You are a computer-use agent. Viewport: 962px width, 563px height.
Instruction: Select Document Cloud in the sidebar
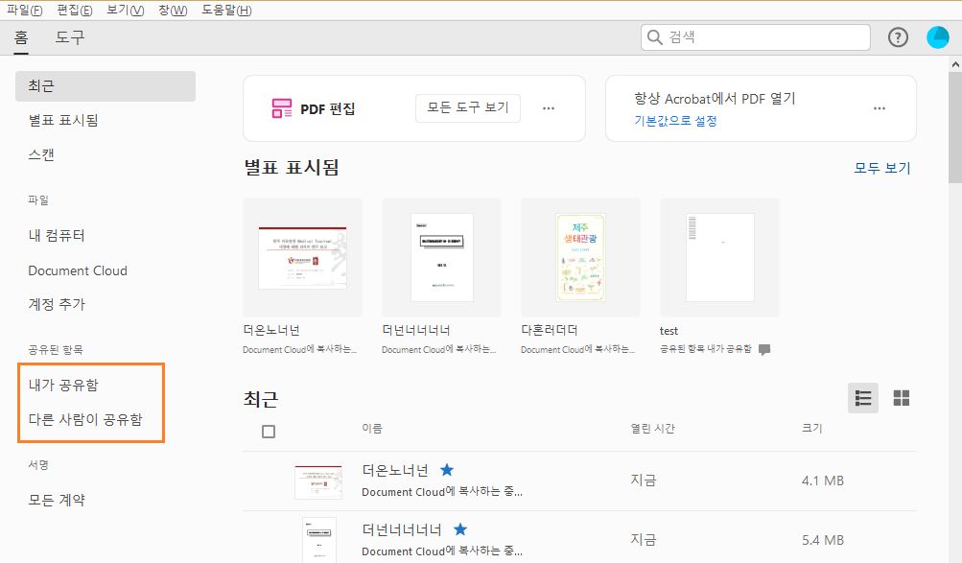(76, 270)
